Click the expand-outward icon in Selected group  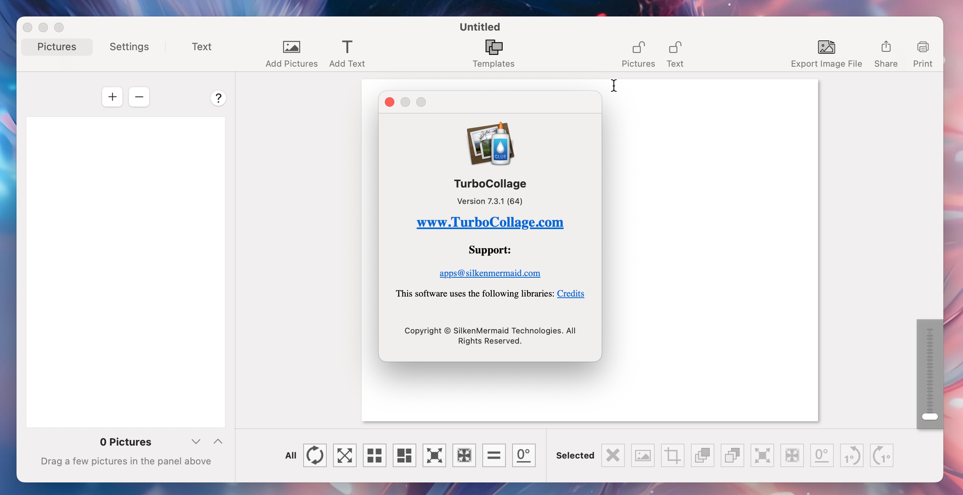click(x=762, y=455)
